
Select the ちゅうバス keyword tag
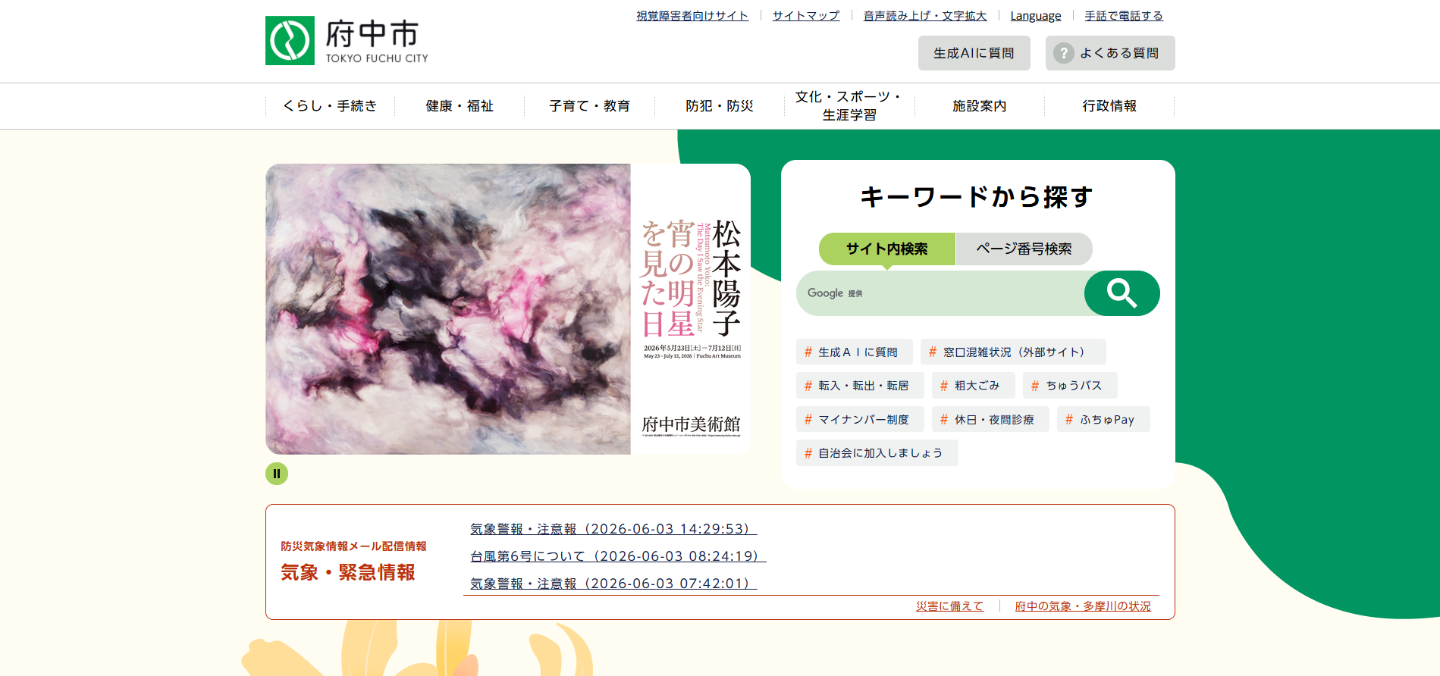[1070, 386]
